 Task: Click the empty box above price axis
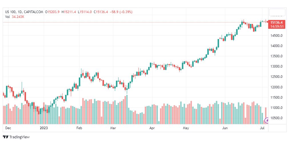(277, 13)
